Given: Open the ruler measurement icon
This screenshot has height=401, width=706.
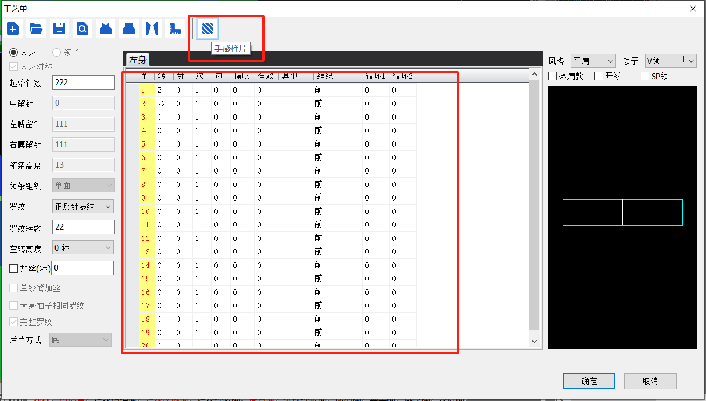Looking at the screenshot, I should coord(174,28).
